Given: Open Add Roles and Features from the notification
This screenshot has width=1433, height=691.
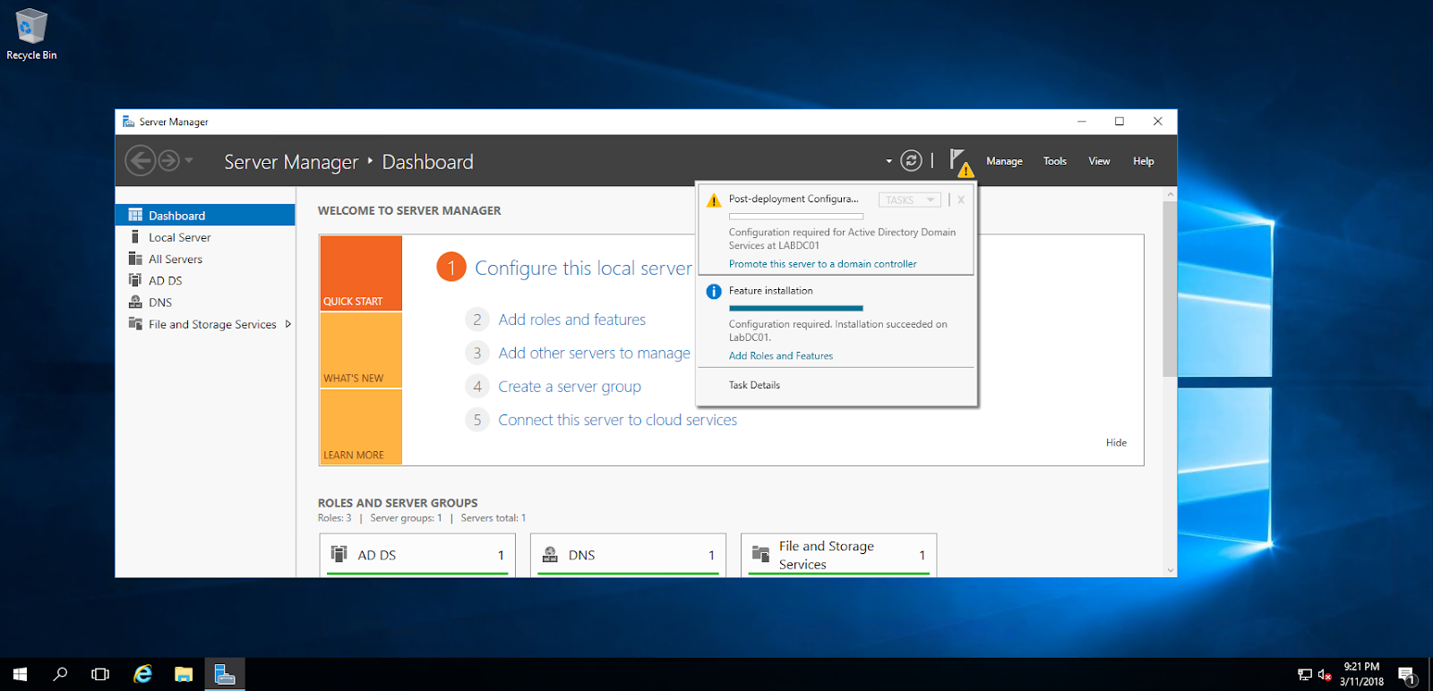Looking at the screenshot, I should coord(780,355).
